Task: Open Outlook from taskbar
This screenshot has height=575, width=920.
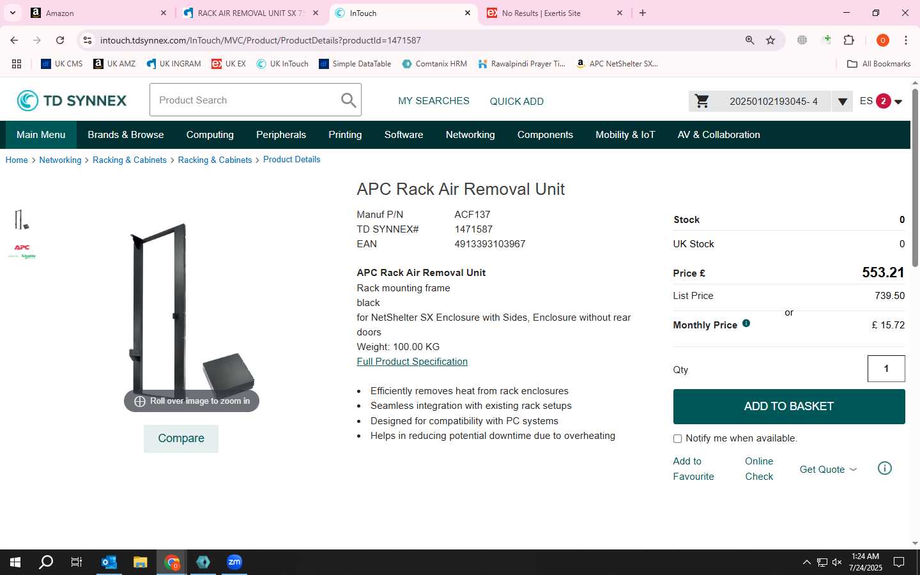Action: click(109, 562)
